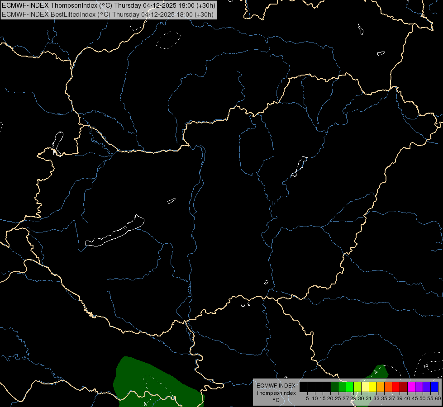443x407 pixels.
Task: Click the BestLiftedIndex title line at top
Action: pos(108,14)
